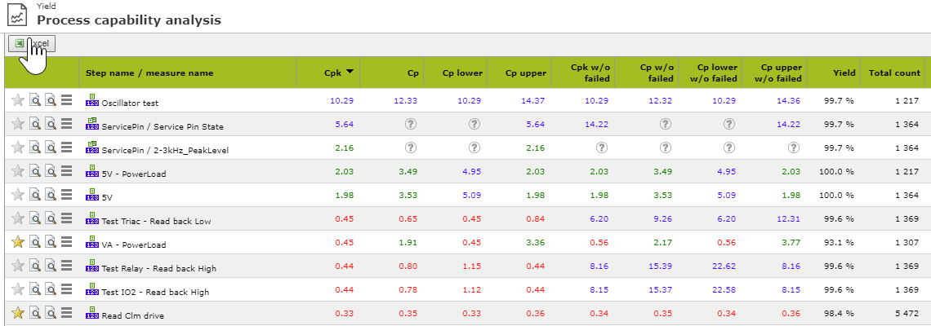Sort by the Cpk column header

click(332, 73)
